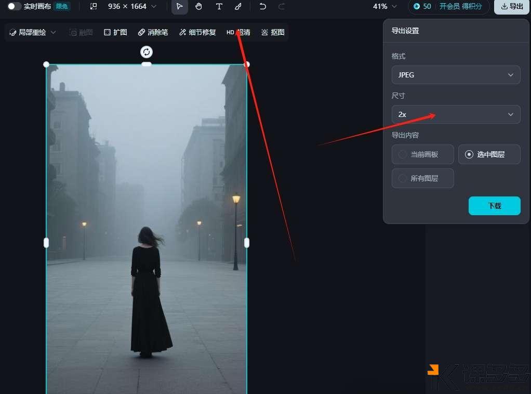Click the 下载 download button
The height and width of the screenshot is (394, 531).
494,206
